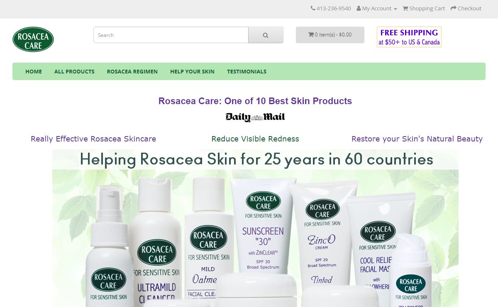Click the Free Shipping banner
Viewport: 498px width, 307px height.
pos(409,37)
